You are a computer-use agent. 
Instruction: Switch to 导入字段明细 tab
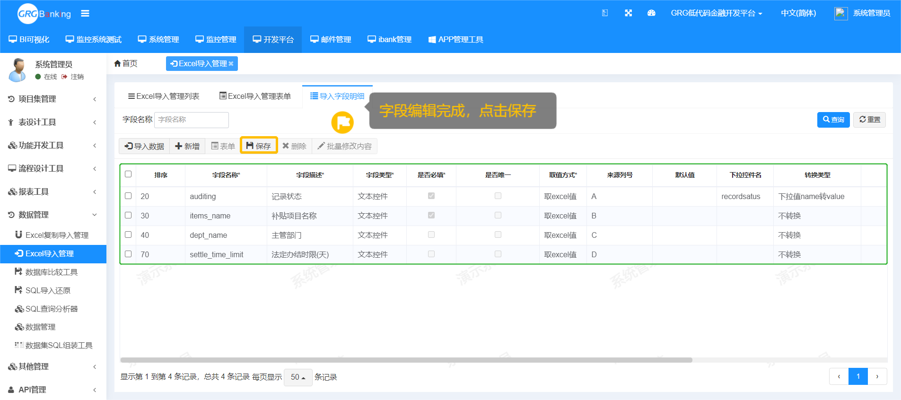(x=337, y=96)
